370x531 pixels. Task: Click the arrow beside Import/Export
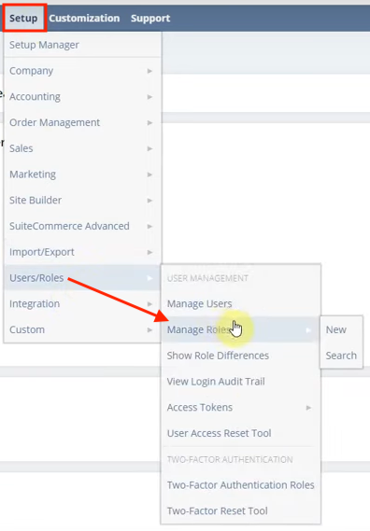149,253
